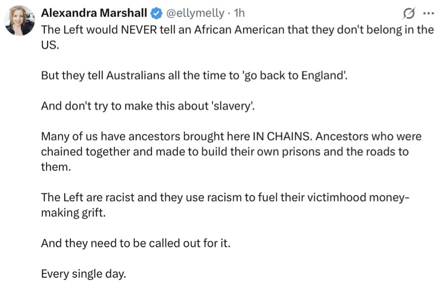Click the line starting 'But they tell Australians'
This screenshot has height=288, width=440.
click(x=194, y=75)
